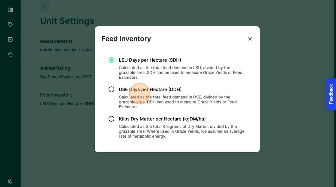The width and height of the screenshot is (336, 187).
Task: Click the Metric measurement value text
Action: pyautogui.click(x=66, y=50)
